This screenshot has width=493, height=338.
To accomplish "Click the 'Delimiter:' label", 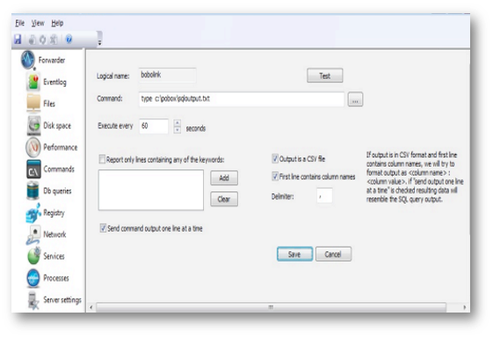I will click(x=282, y=197).
